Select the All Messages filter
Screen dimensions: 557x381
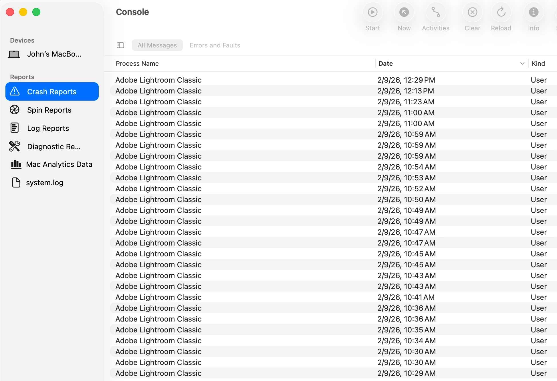click(157, 45)
